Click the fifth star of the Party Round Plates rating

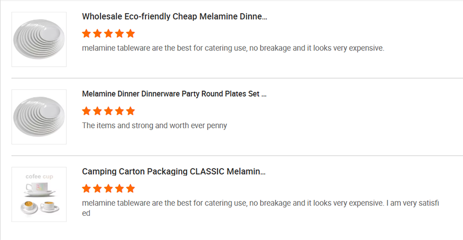click(x=131, y=111)
